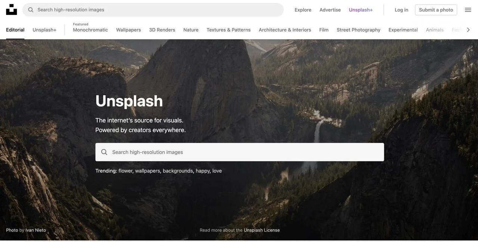Click 'Powered by creators everywhere.' text
478x242 pixels.
pyautogui.click(x=140, y=130)
